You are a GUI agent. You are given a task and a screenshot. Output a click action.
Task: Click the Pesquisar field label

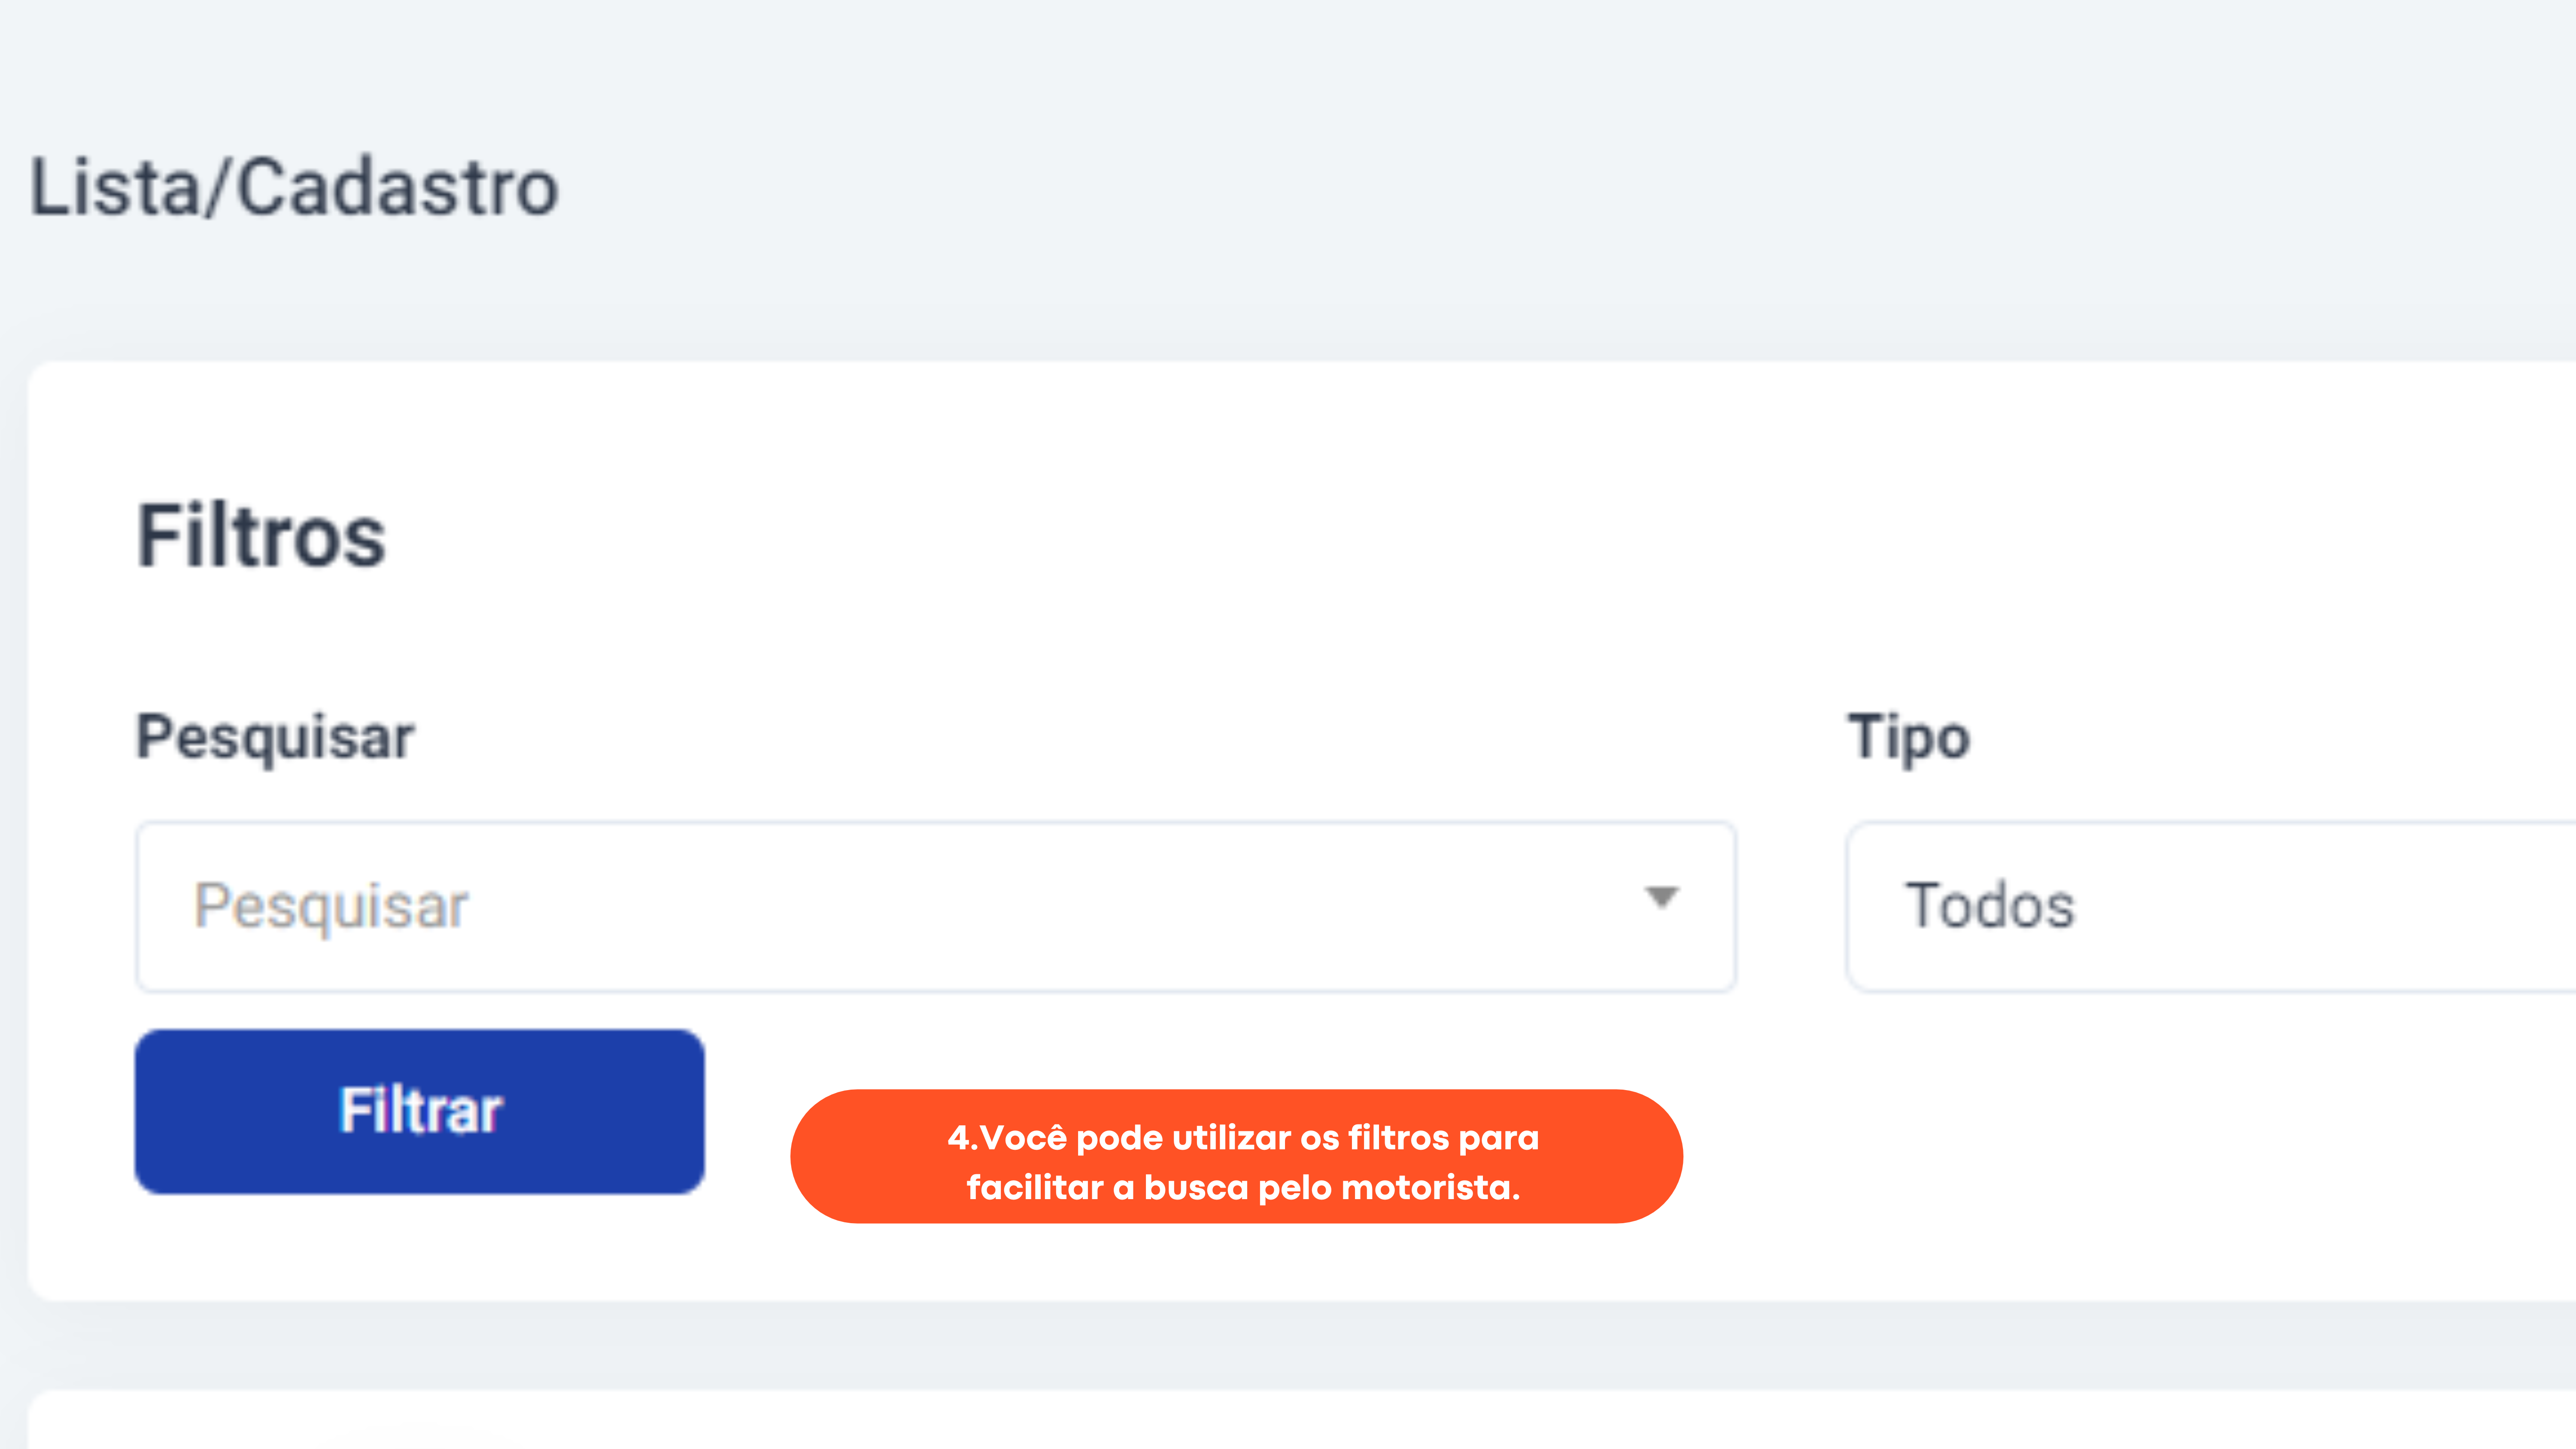(x=275, y=738)
